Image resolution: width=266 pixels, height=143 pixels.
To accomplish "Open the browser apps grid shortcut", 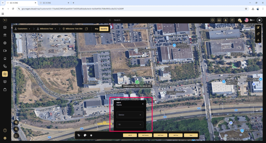I will 3,14.
